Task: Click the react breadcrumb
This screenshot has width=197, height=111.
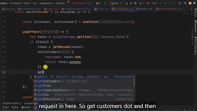Action: pyautogui.click(x=27, y=3)
